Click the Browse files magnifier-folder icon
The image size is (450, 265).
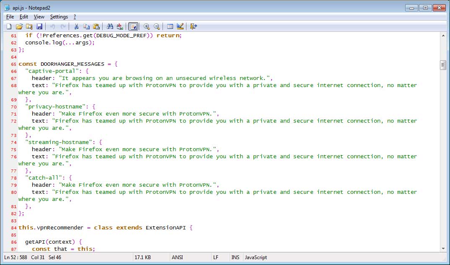click(x=29, y=27)
